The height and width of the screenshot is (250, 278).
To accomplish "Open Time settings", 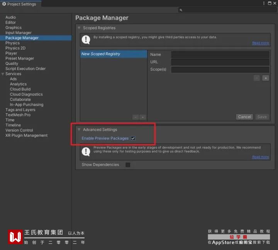I will click(x=10, y=120).
